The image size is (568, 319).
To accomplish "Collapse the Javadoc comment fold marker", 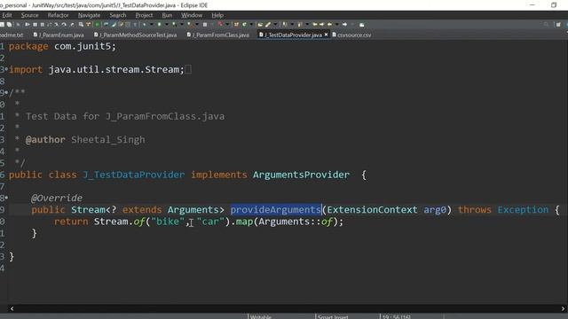I will click(6, 92).
